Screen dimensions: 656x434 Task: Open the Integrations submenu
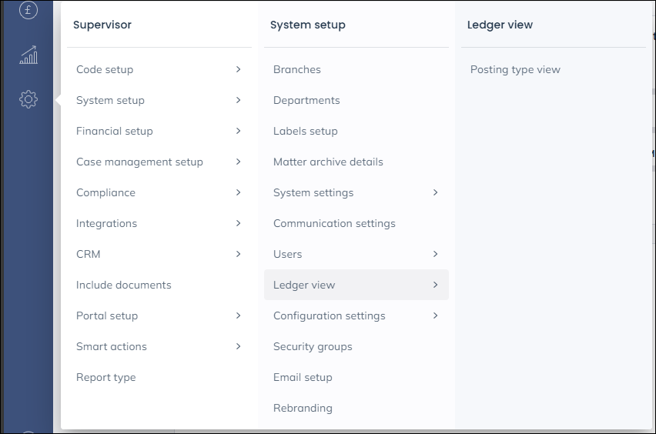(107, 223)
